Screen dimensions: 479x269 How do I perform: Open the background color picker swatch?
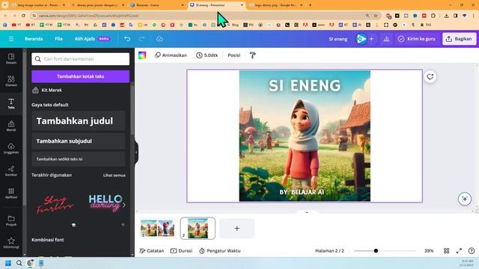pos(142,55)
